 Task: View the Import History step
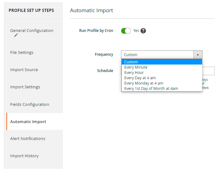24,156
